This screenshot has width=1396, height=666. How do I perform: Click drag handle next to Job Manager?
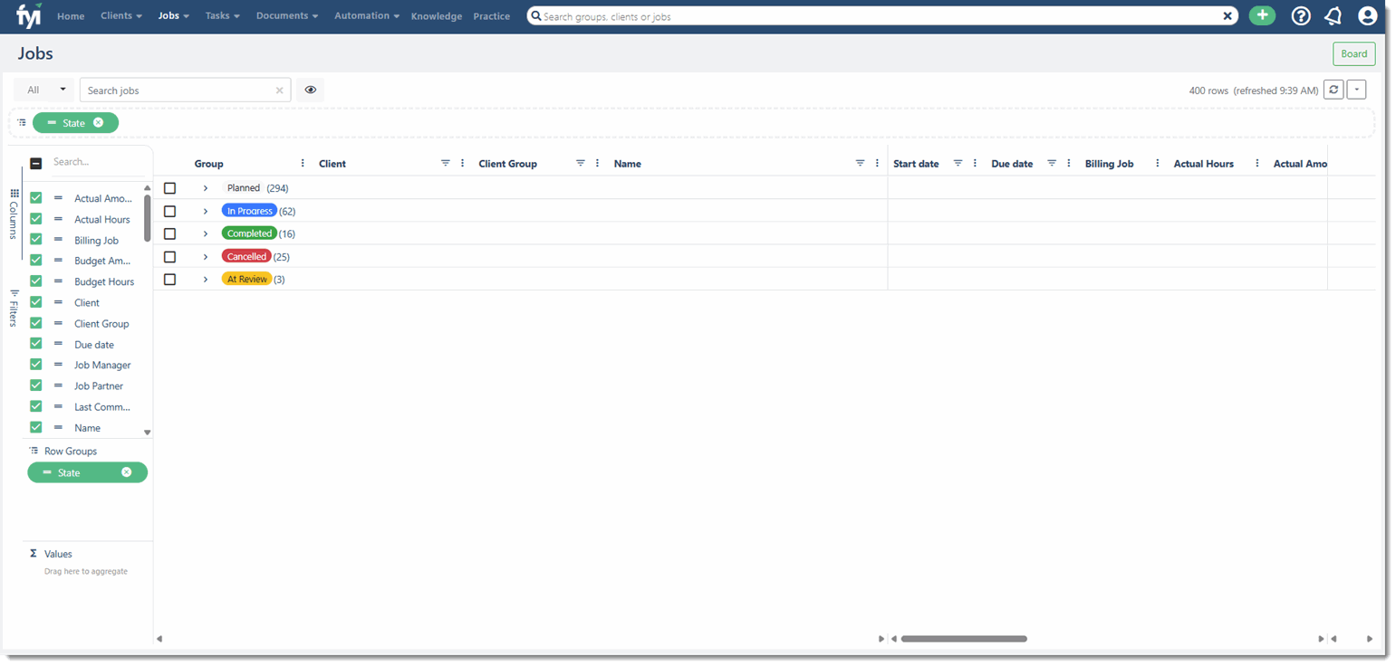(x=58, y=365)
